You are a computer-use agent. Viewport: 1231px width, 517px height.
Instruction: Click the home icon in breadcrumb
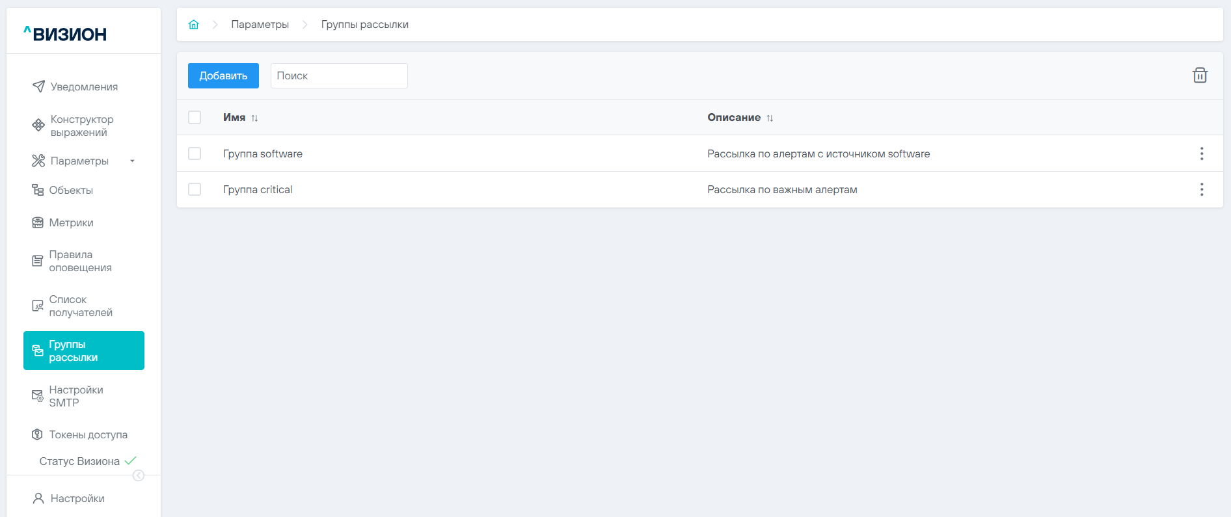pos(194,25)
